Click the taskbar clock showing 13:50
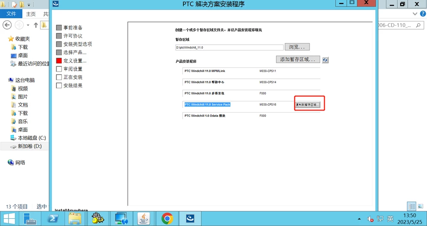 tap(409, 219)
